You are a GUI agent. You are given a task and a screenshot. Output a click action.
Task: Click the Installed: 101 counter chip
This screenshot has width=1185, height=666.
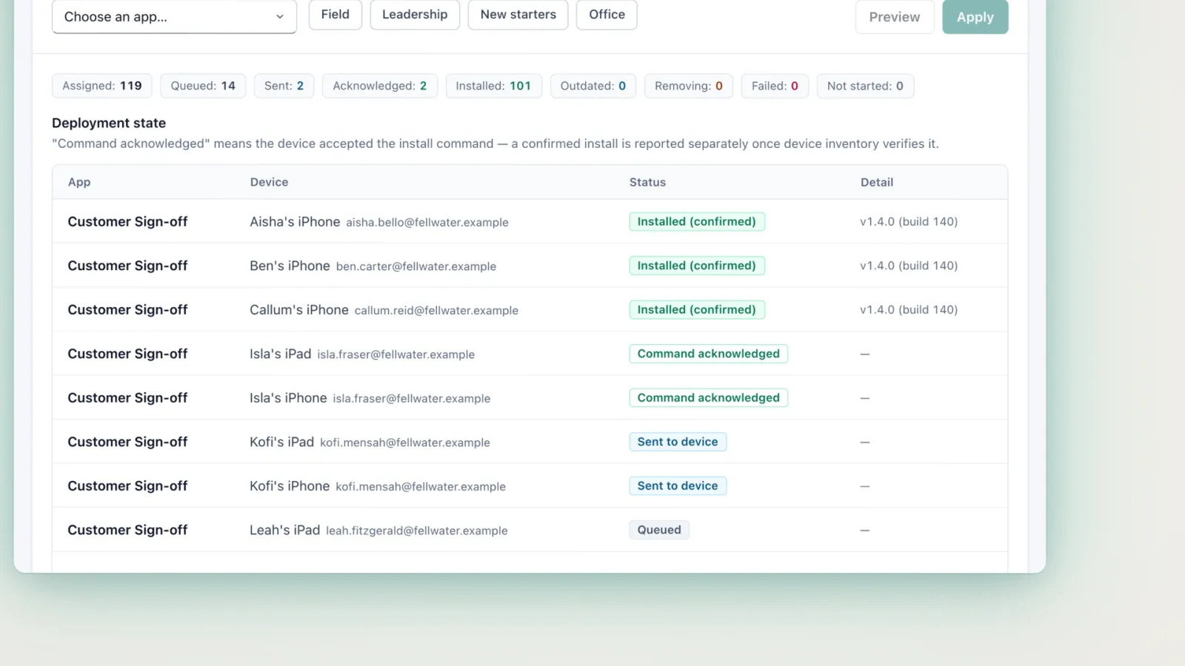(x=493, y=86)
